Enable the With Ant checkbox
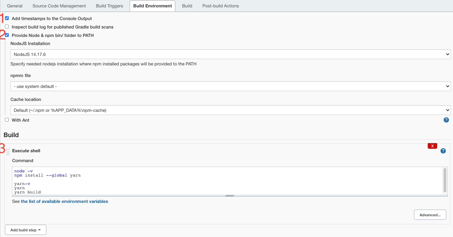Image resolution: width=453 pixels, height=237 pixels. (7, 120)
